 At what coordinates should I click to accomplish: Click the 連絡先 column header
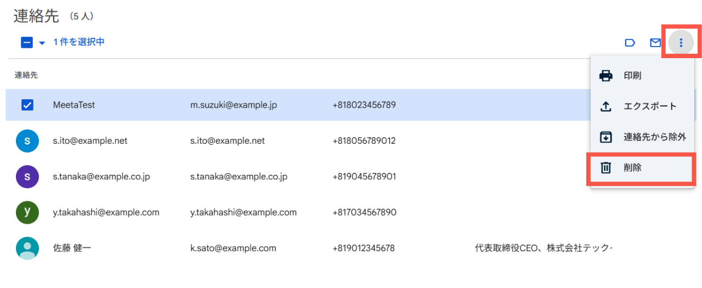pyautogui.click(x=26, y=75)
